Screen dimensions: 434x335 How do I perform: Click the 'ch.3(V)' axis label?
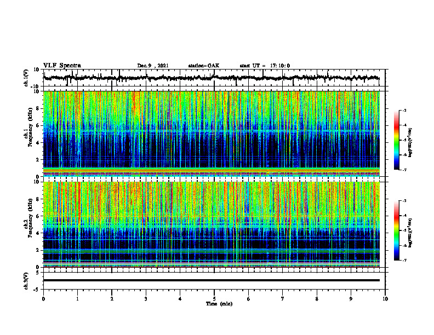(26, 281)
